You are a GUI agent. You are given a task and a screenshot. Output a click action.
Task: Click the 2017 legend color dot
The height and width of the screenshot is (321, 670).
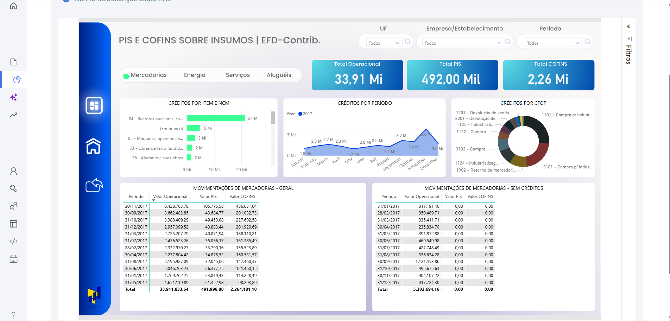pos(300,114)
